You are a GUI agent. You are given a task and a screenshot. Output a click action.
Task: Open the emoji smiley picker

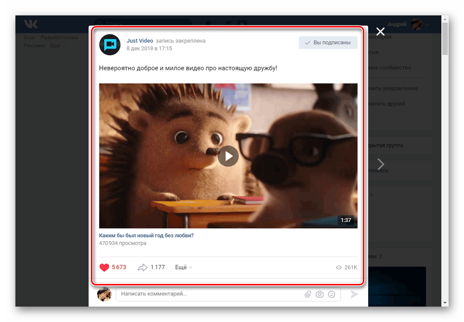tap(332, 294)
